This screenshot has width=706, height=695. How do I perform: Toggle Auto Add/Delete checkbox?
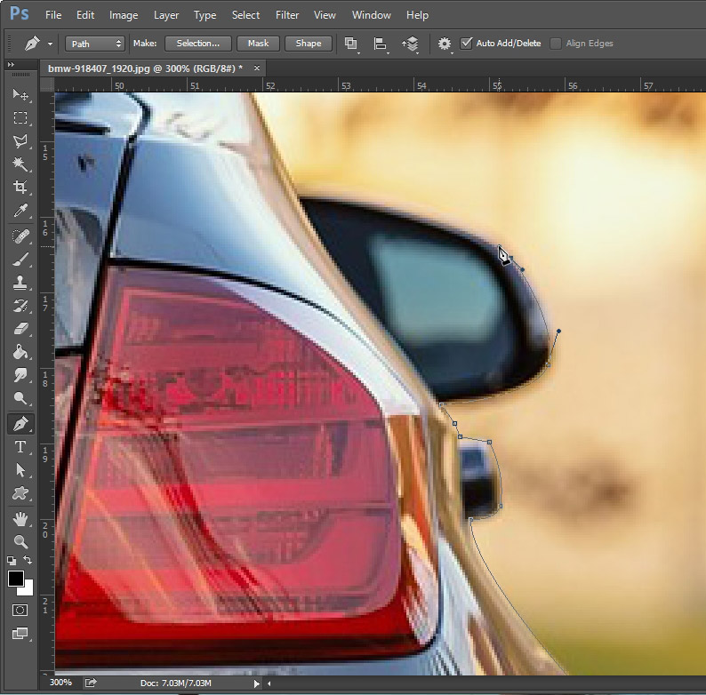[467, 44]
